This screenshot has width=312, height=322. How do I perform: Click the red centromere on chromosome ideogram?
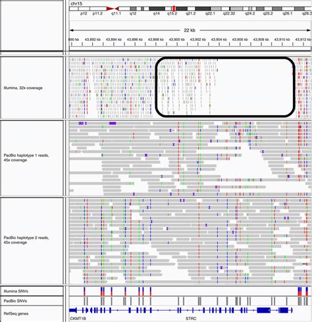pos(113,9)
